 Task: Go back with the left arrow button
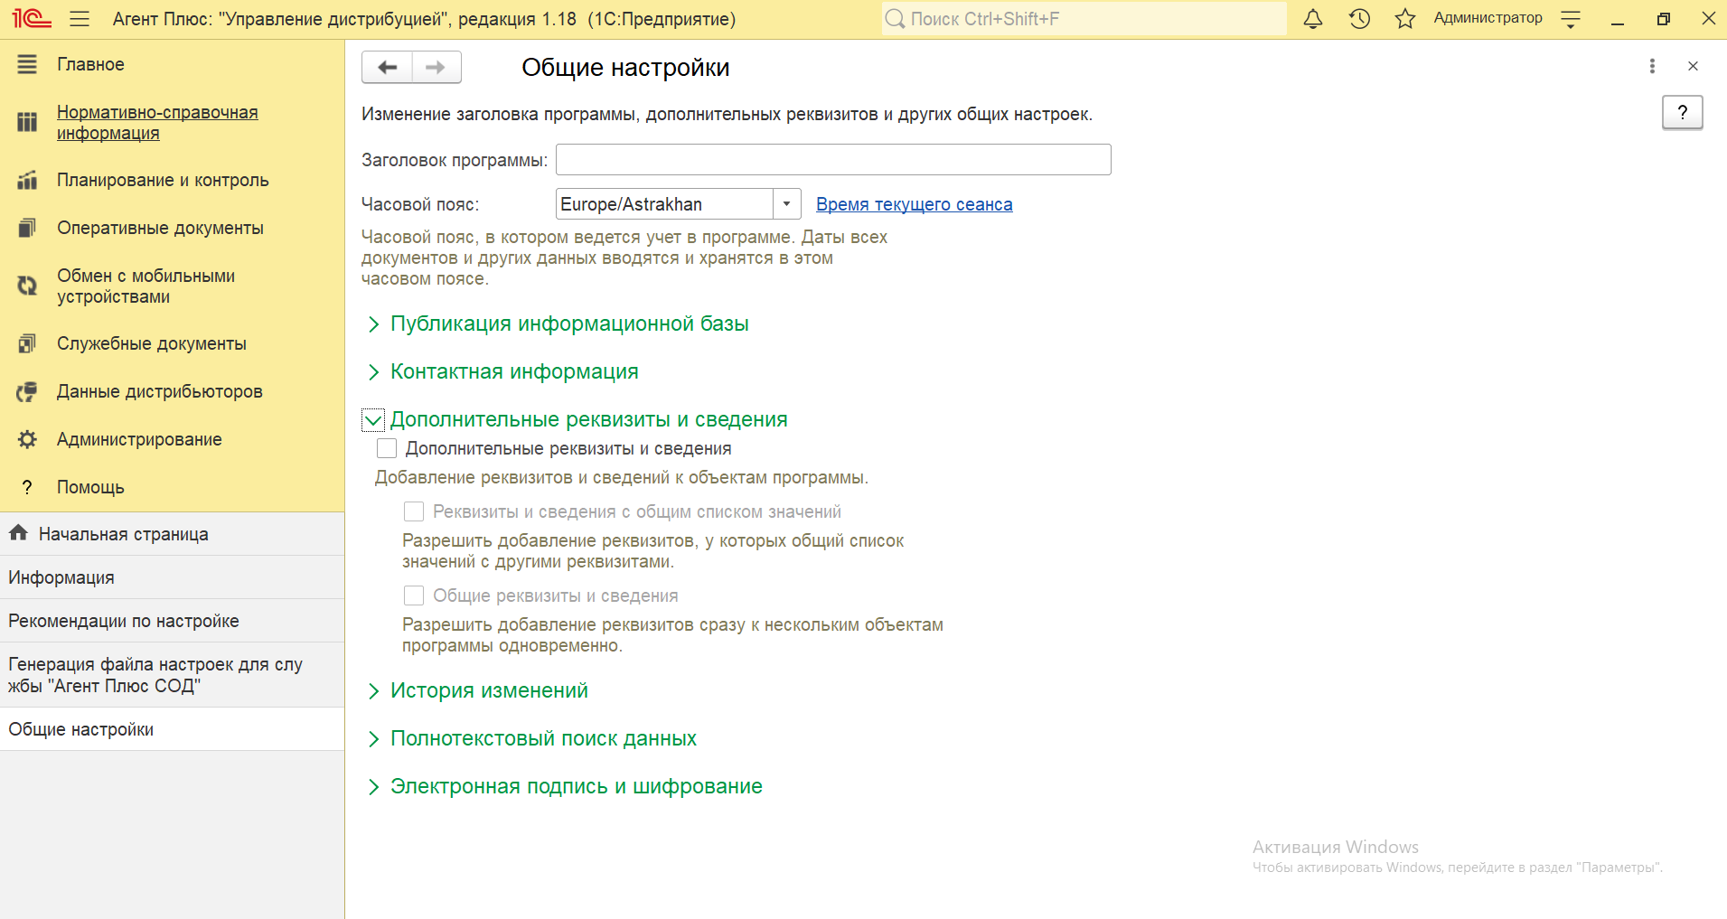pos(387,67)
